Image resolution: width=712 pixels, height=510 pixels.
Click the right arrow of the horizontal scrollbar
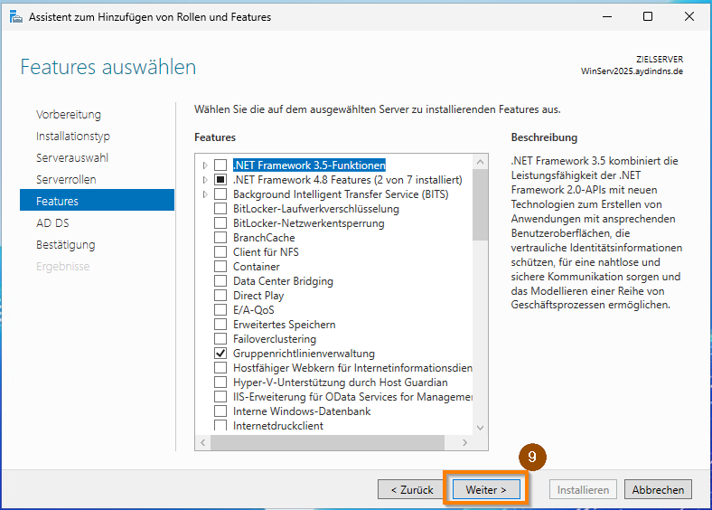[x=465, y=442]
